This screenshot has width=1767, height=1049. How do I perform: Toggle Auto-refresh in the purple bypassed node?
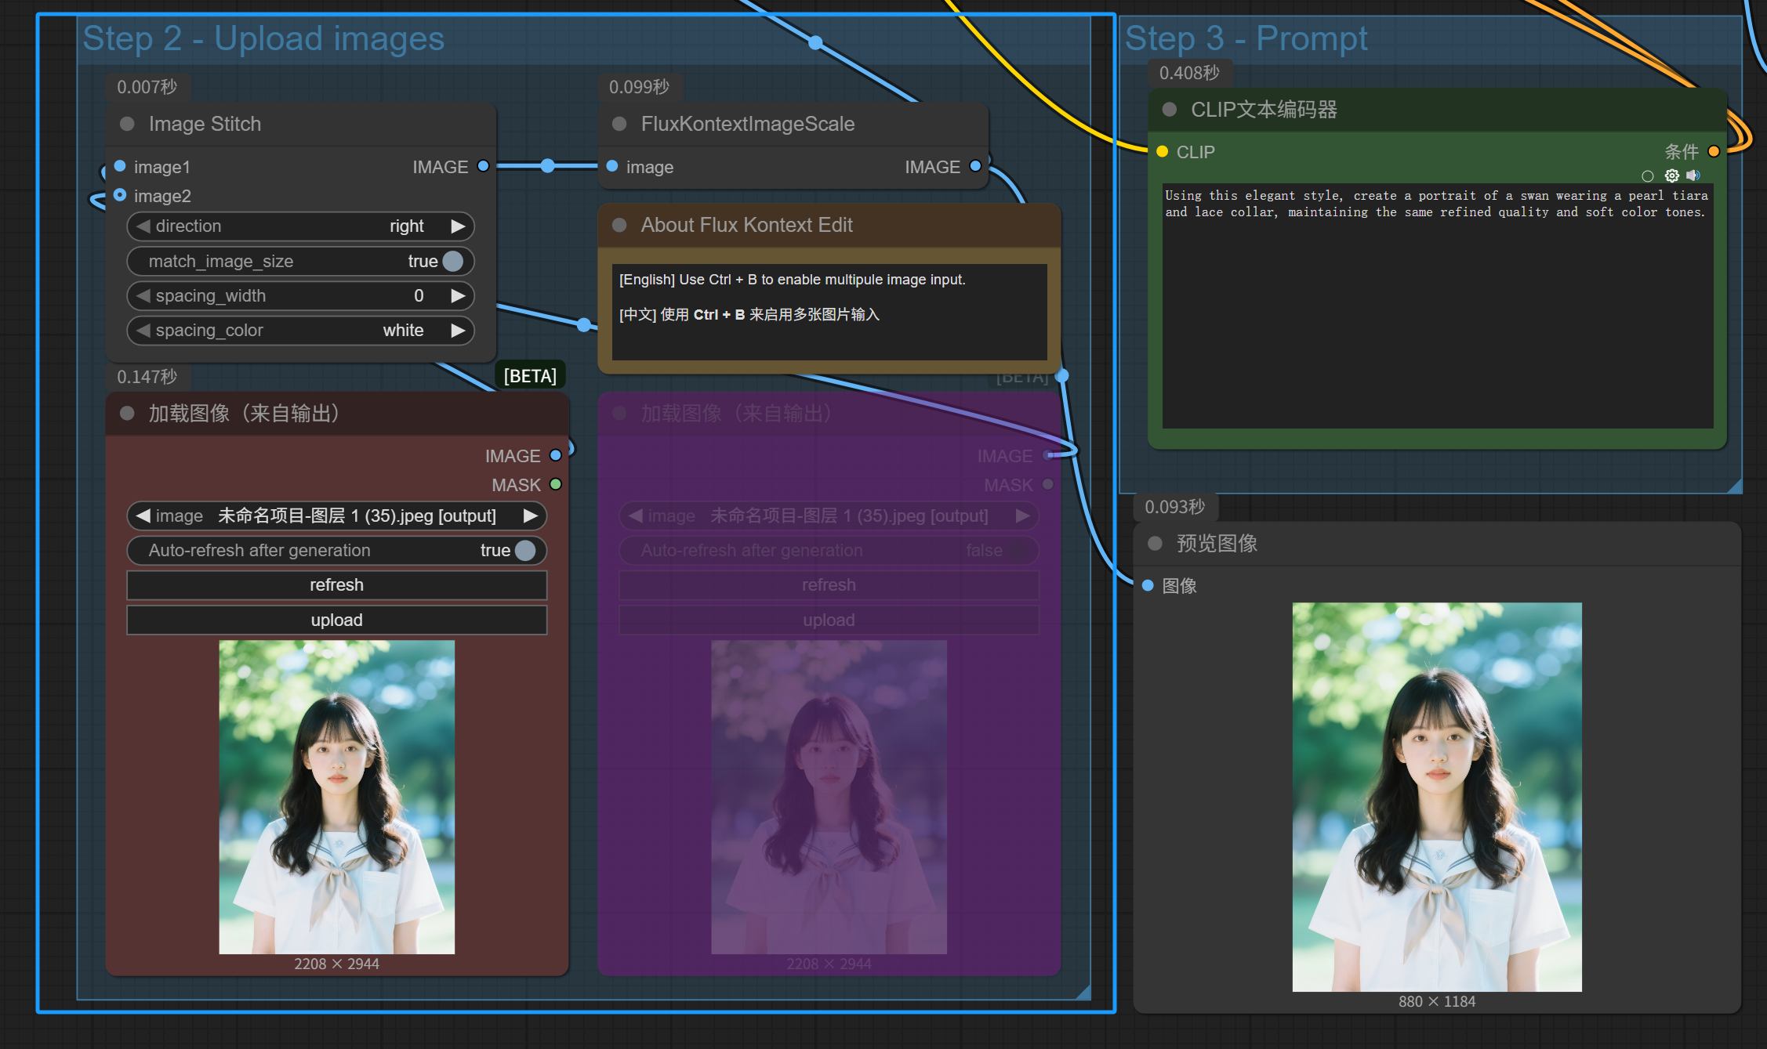pyautogui.click(x=1018, y=550)
